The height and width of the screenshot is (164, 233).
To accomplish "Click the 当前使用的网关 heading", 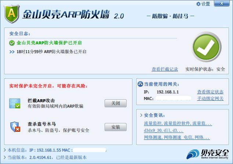I will [x=162, y=84].
